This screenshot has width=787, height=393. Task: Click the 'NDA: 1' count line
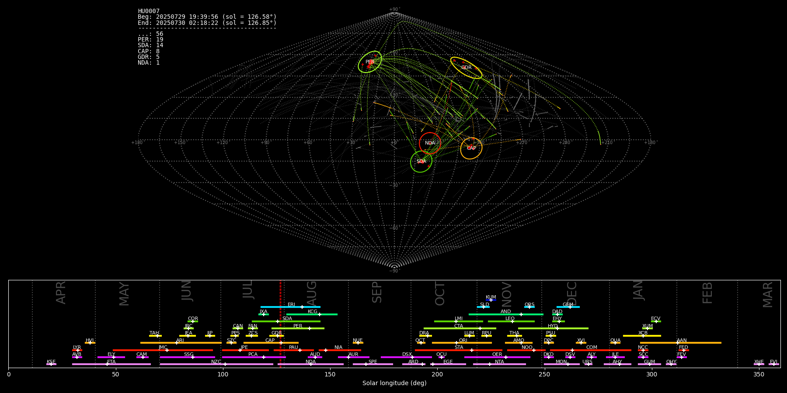[x=149, y=63]
